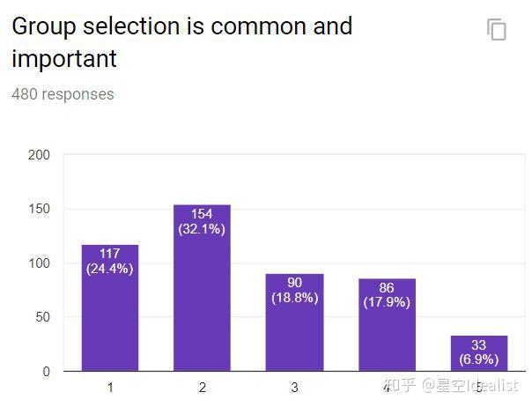532x407 pixels.
Task: Click x-axis label 1
Action: click(110, 388)
